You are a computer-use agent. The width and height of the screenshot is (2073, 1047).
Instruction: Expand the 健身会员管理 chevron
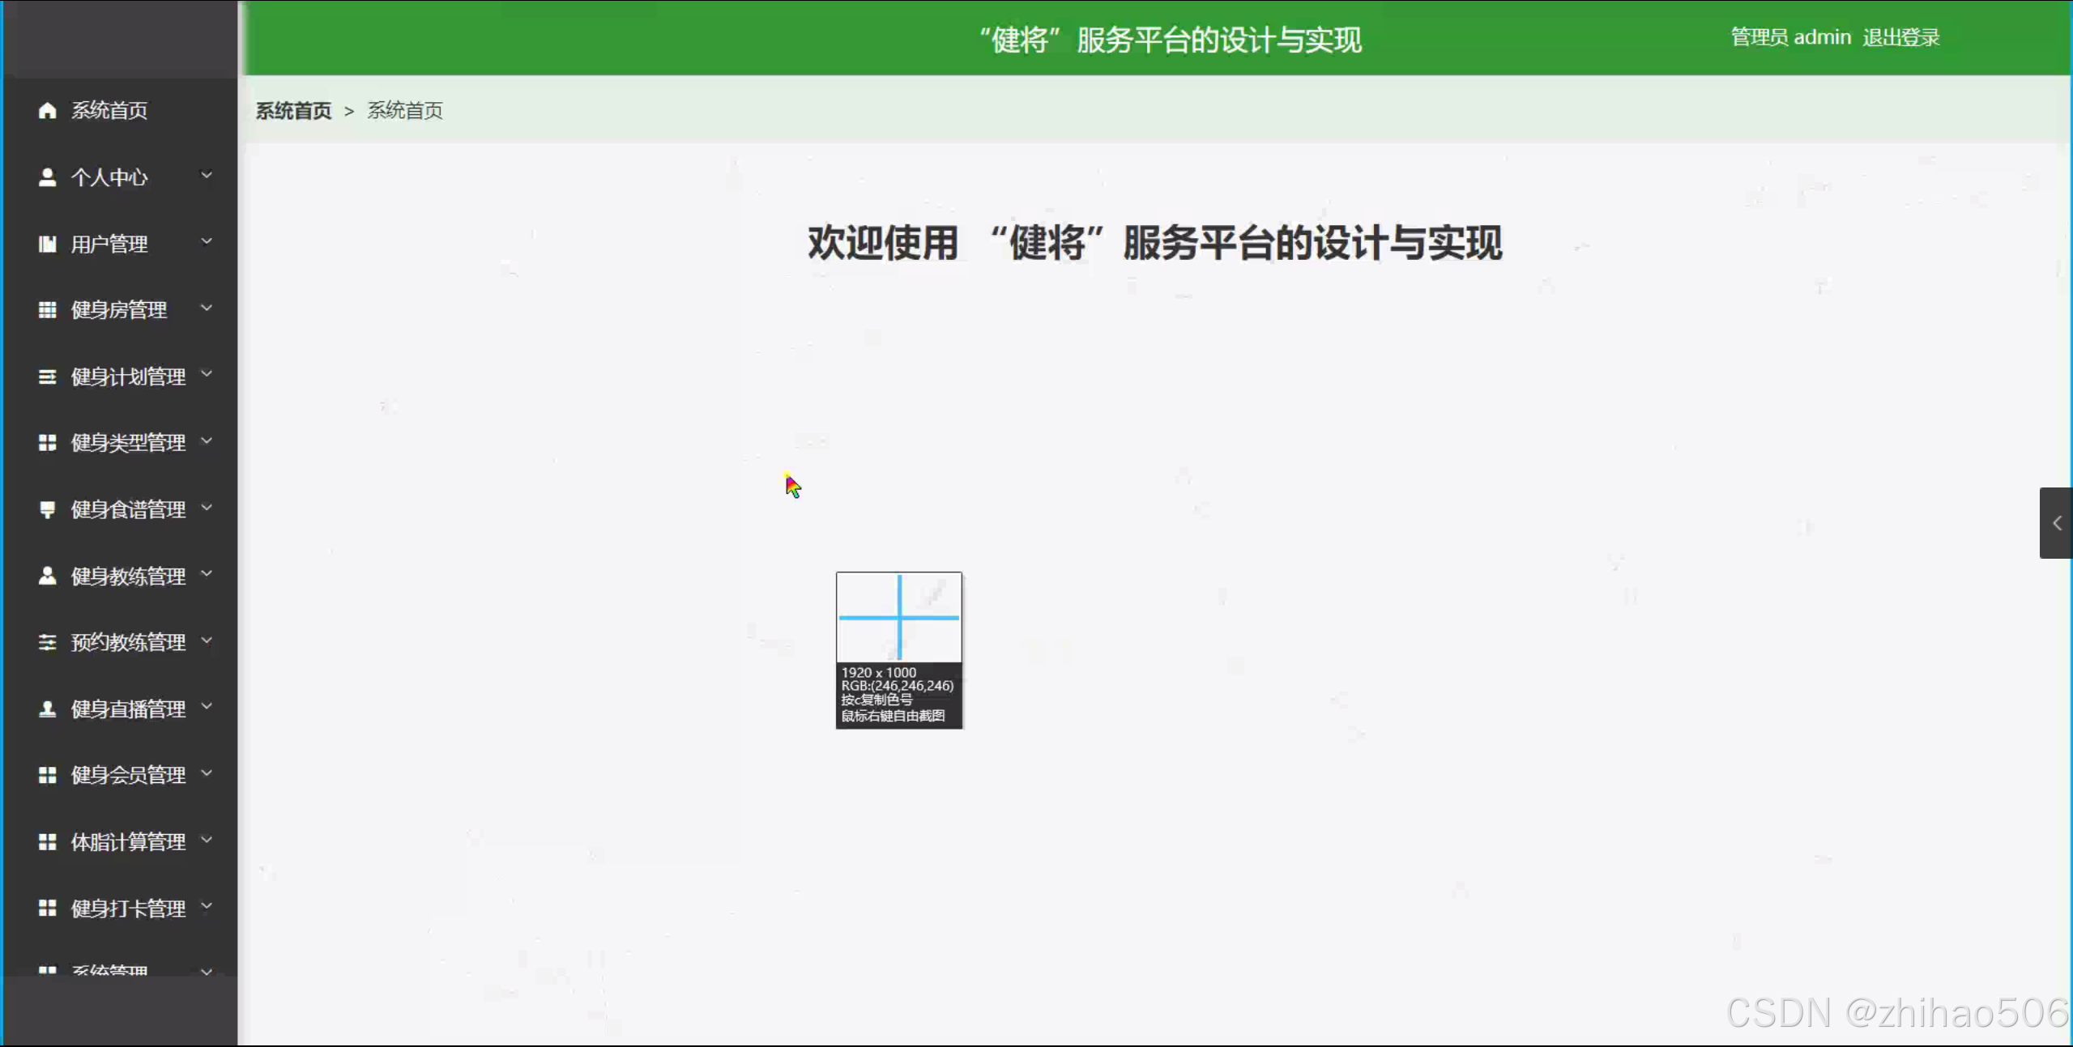point(207,773)
